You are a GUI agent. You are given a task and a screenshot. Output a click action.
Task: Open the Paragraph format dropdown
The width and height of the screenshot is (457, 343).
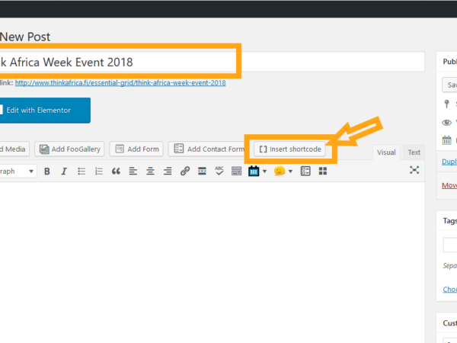(17, 171)
